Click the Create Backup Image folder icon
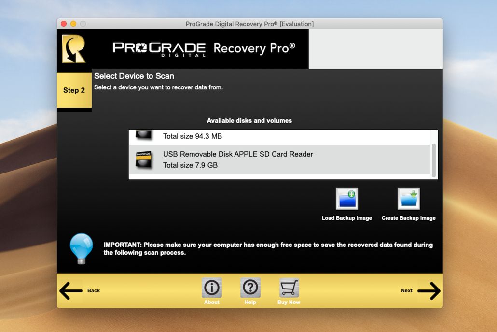 pyautogui.click(x=409, y=199)
